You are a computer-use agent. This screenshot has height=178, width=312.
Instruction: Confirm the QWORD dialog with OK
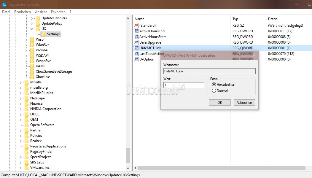220,103
